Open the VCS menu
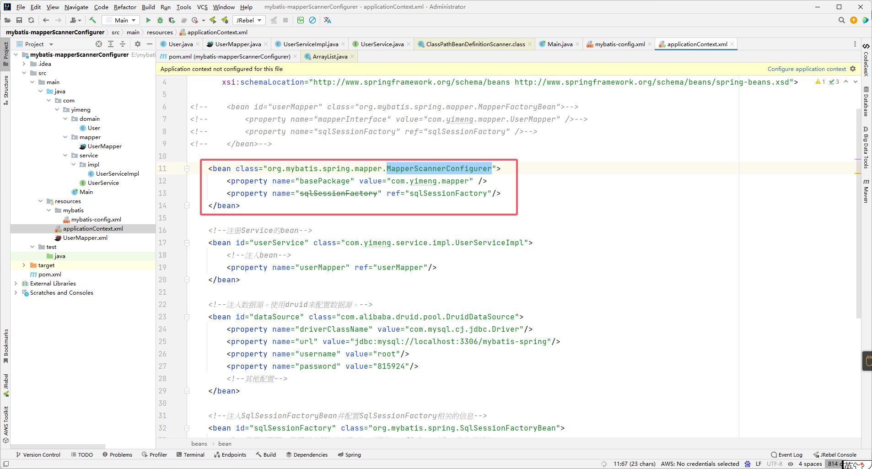 click(x=202, y=7)
